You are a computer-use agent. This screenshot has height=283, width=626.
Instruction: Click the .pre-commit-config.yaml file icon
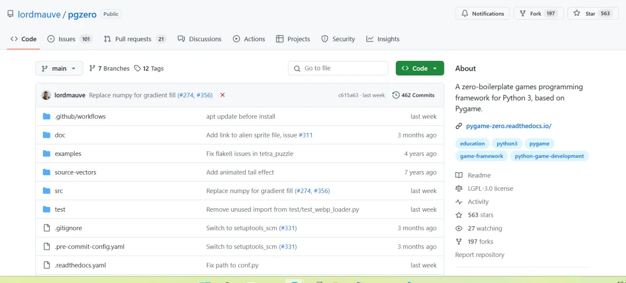(x=47, y=246)
